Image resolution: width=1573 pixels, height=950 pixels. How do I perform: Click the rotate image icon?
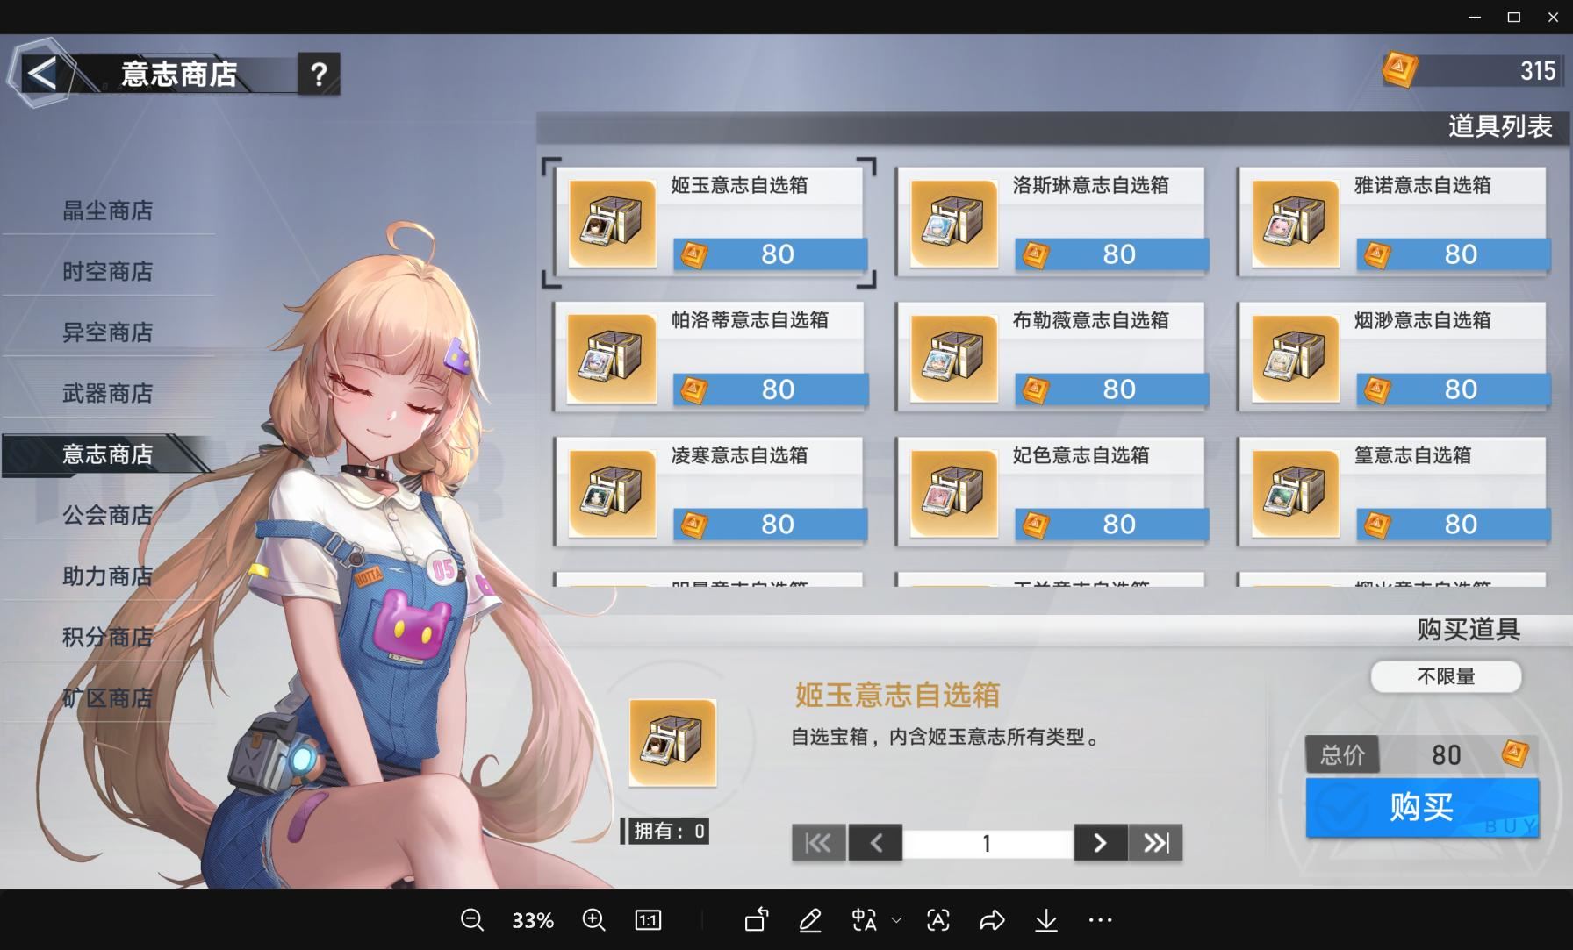(x=756, y=919)
